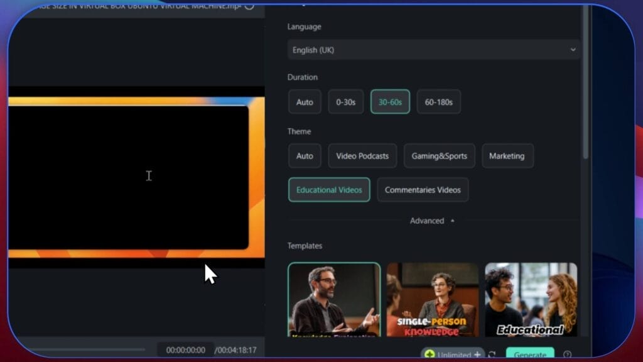Select the Commentaries Videos theme
This screenshot has height=362, width=643.
click(x=423, y=189)
